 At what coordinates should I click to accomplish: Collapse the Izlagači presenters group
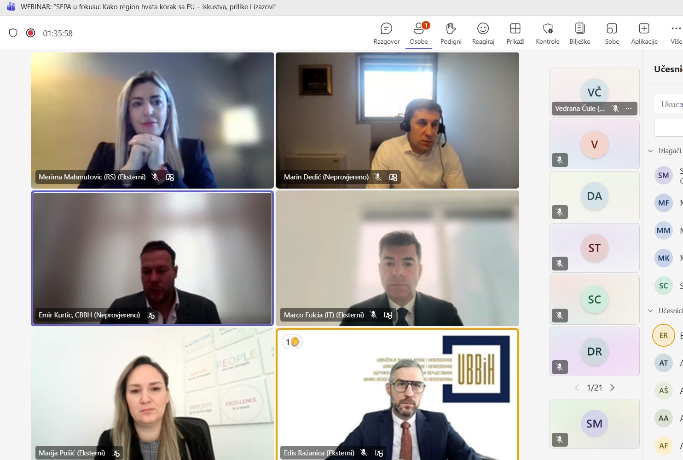[651, 151]
